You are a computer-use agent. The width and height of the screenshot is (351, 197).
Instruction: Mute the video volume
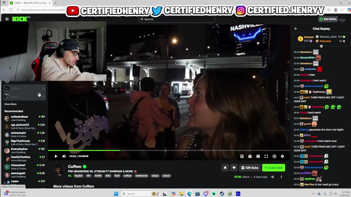click(x=64, y=156)
